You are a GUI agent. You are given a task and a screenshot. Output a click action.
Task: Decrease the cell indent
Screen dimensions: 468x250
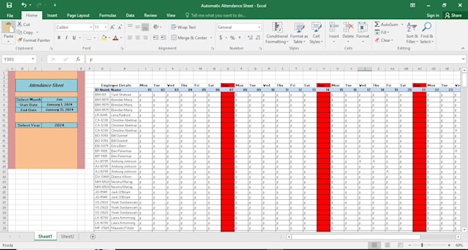156,38
